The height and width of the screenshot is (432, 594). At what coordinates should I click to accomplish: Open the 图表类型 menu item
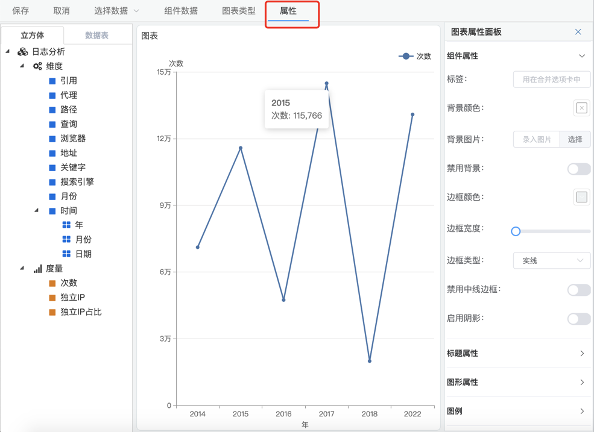[238, 11]
